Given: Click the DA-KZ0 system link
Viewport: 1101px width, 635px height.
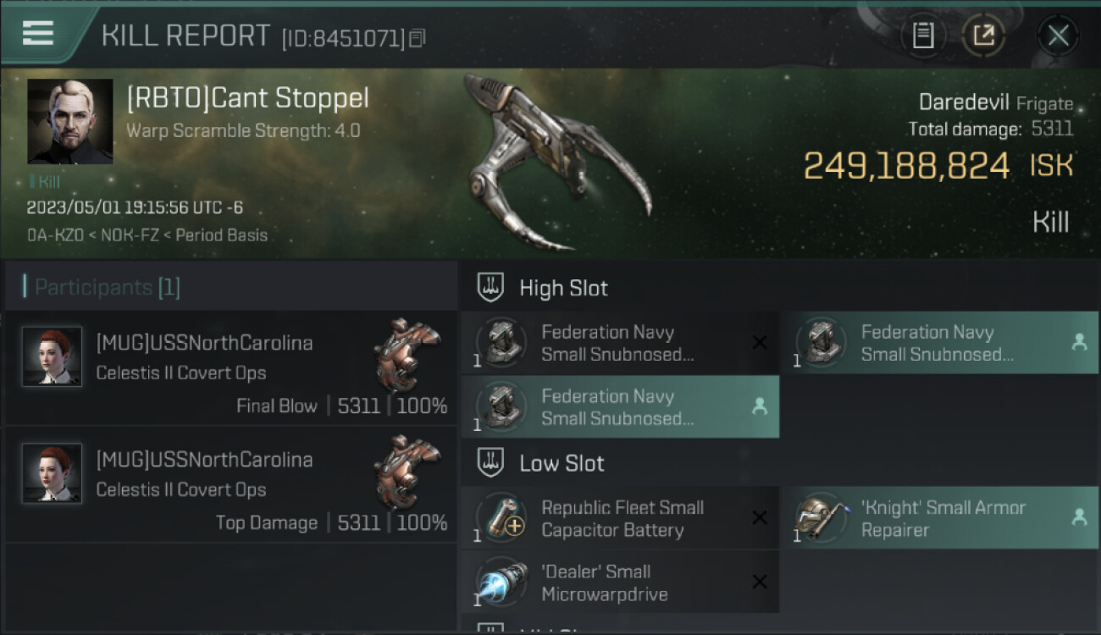Looking at the screenshot, I should [56, 235].
